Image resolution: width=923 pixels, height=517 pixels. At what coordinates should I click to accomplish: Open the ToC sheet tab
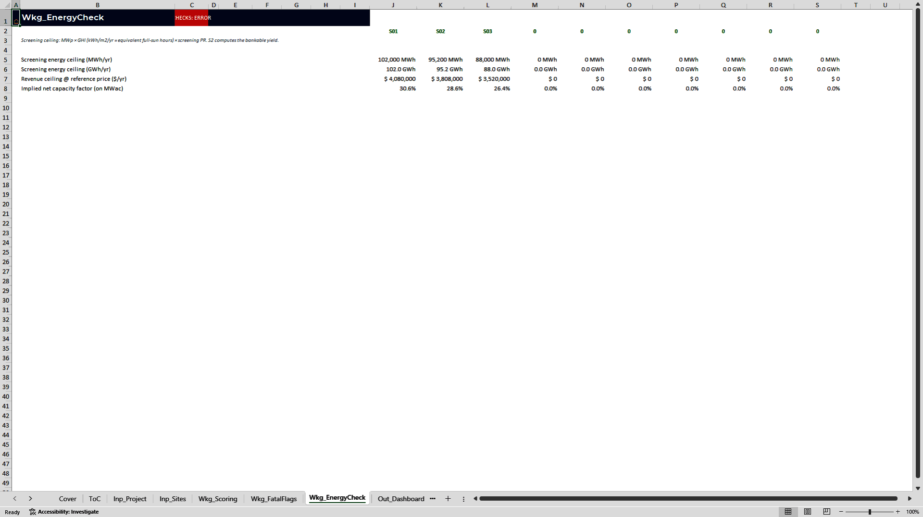click(x=95, y=499)
